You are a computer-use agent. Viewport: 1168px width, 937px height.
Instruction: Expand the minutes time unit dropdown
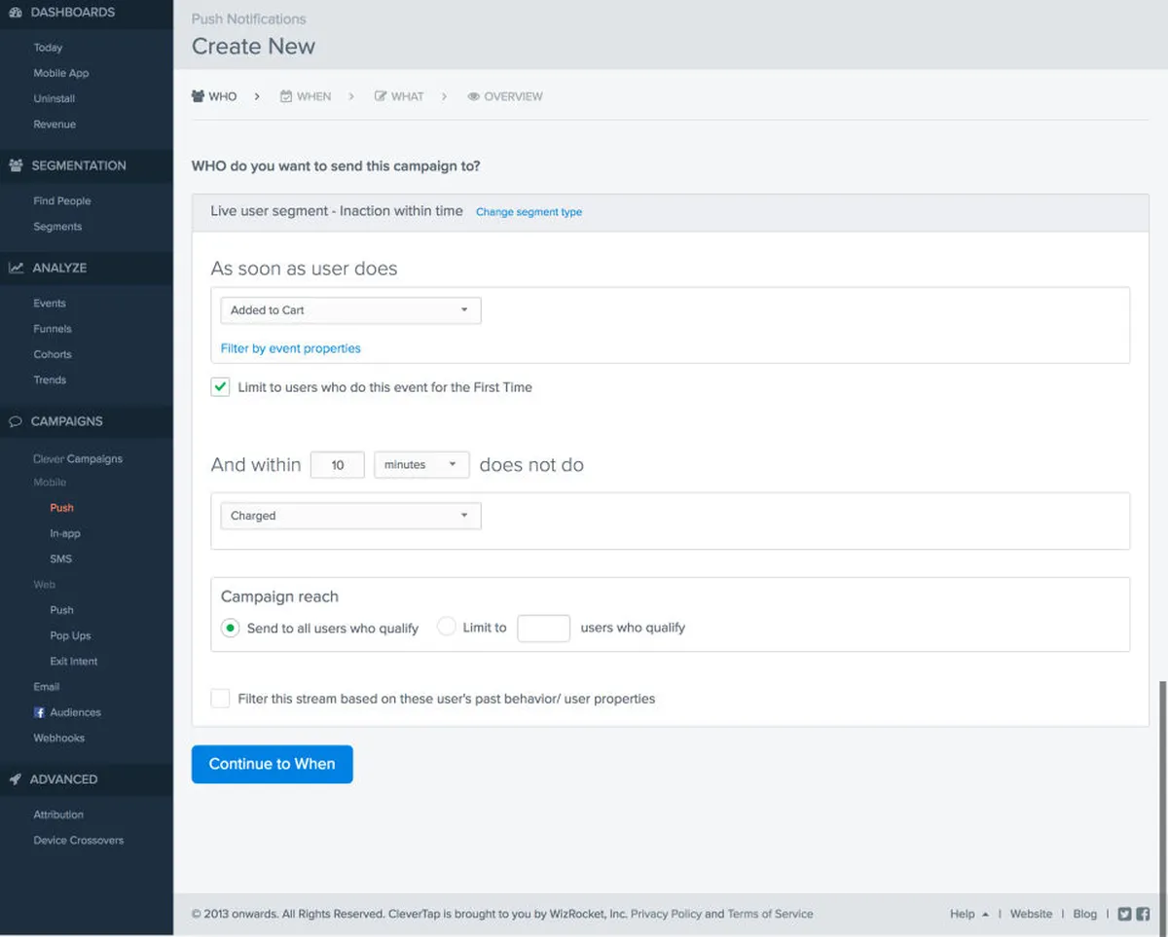tap(421, 465)
